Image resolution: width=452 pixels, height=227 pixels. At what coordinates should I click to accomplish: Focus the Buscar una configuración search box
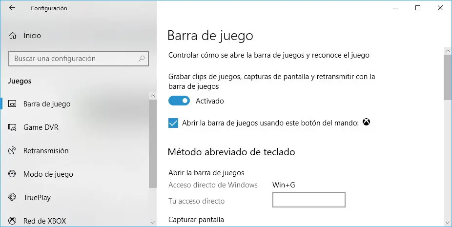pyautogui.click(x=73, y=59)
